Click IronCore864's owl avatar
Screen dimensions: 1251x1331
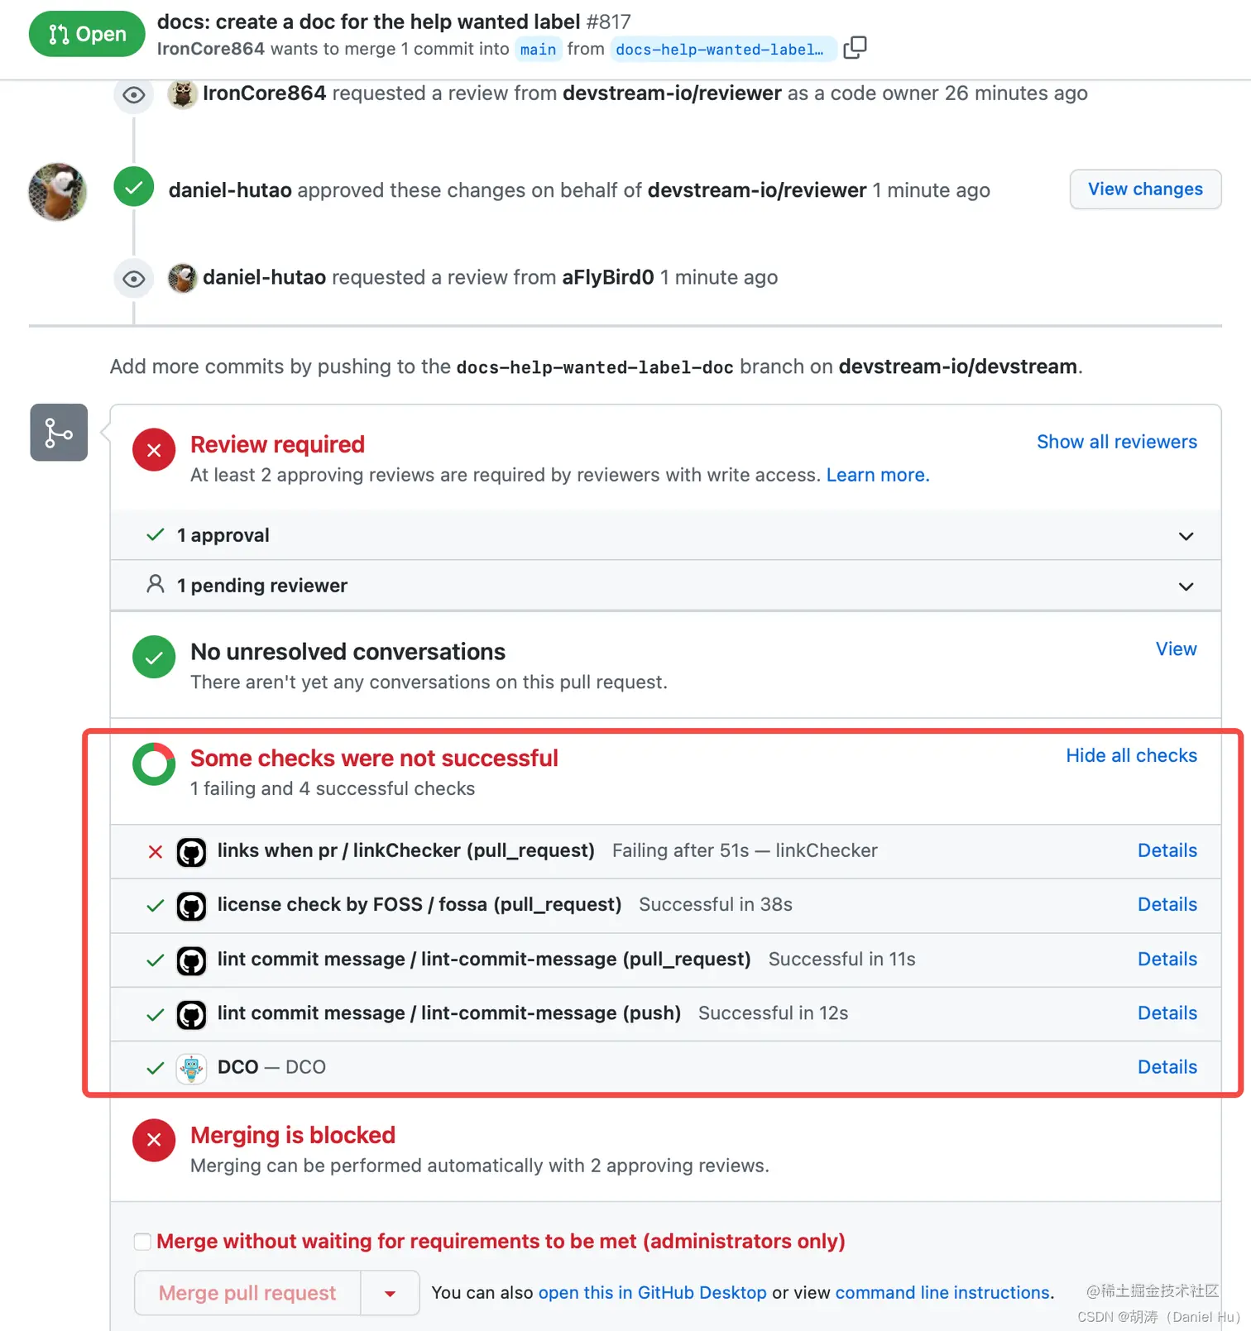[183, 94]
